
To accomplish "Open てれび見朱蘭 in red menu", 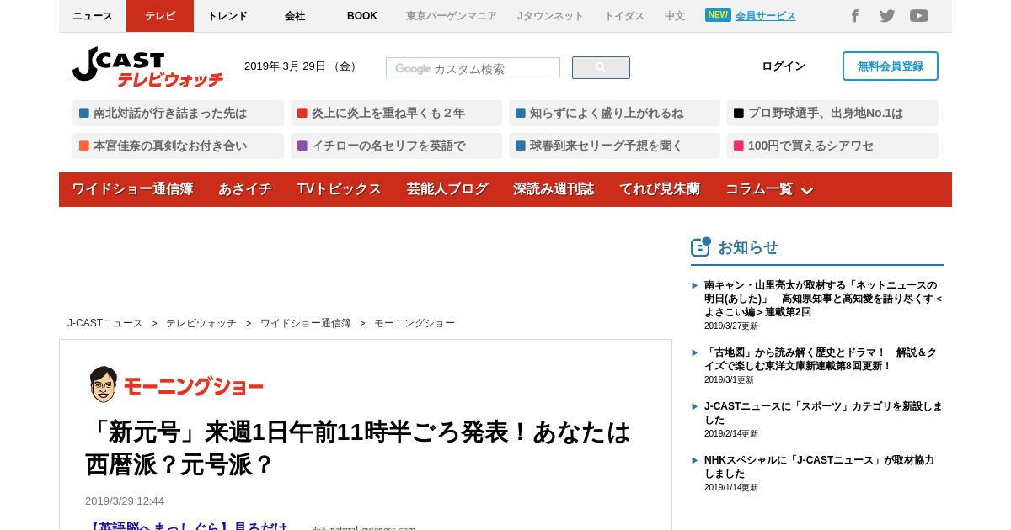I will [660, 189].
